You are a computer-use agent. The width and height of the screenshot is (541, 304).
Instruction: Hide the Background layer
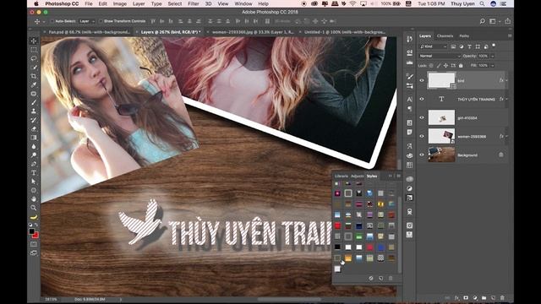(422, 155)
